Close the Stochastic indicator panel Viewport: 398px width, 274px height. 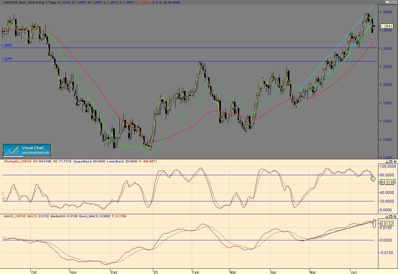click(395, 161)
